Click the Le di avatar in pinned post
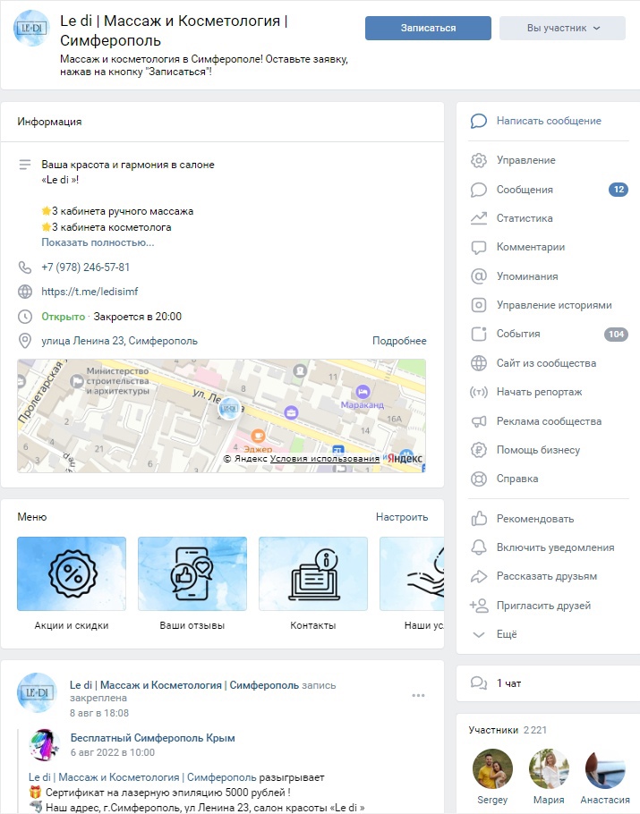 tap(37, 692)
